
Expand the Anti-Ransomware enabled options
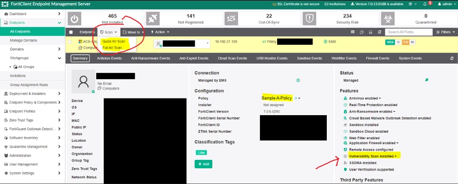(394, 112)
